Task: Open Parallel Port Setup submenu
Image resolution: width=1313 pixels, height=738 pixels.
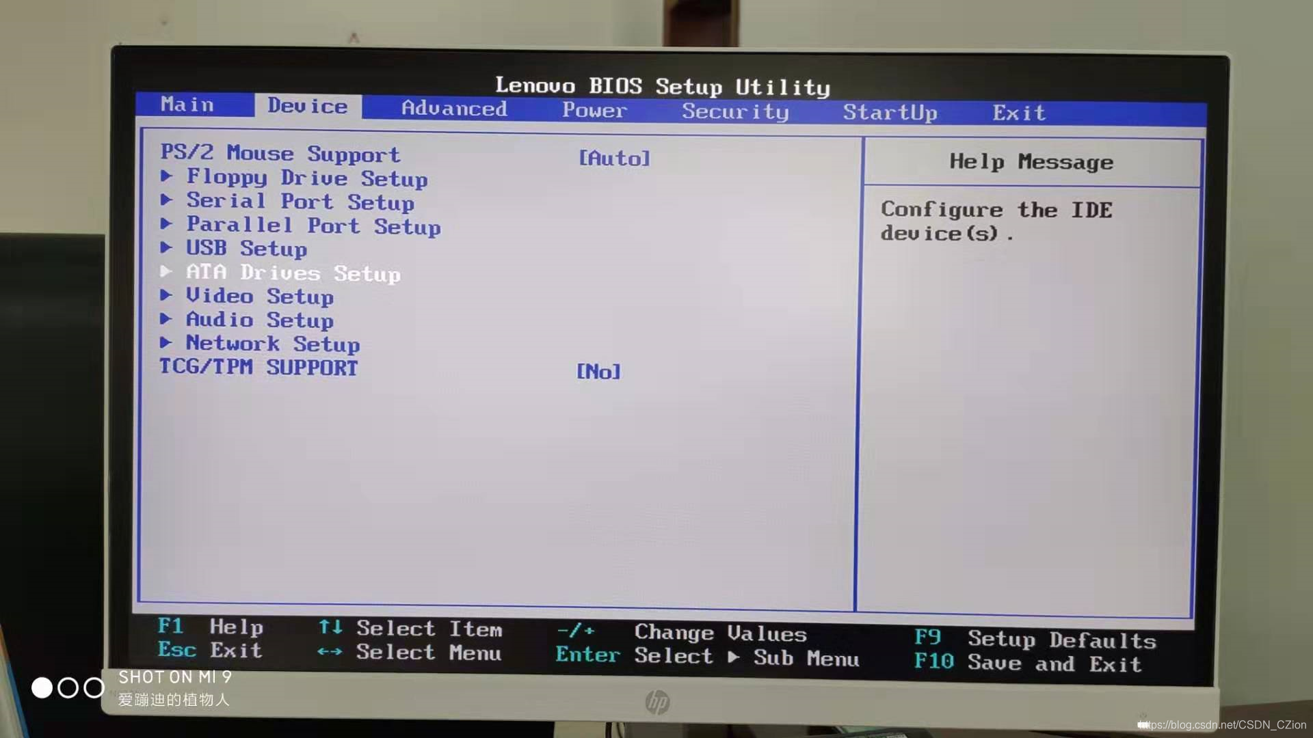Action: pyautogui.click(x=314, y=226)
